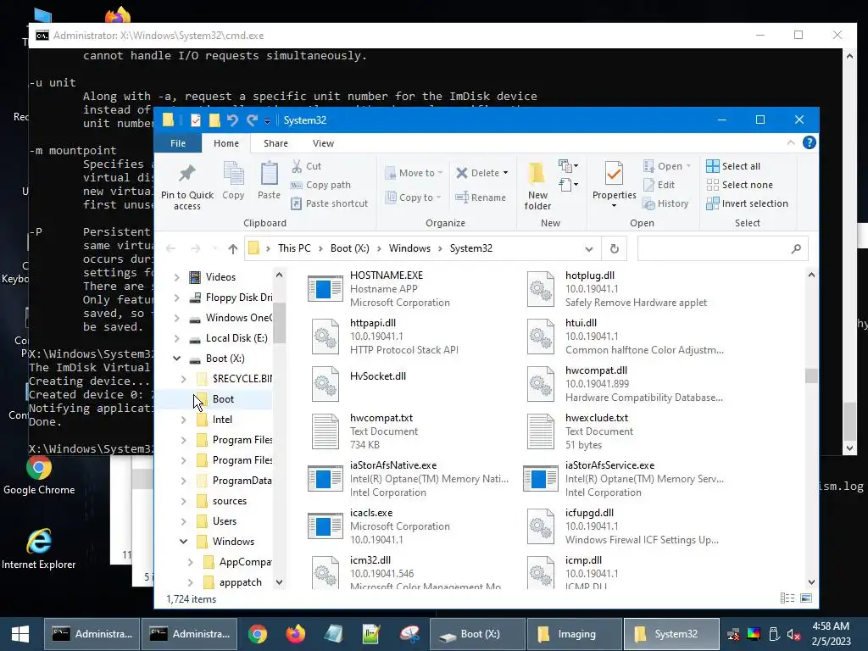Viewport: 868px width, 651px height.
Task: Collapse Boot (X:) tree node
Action: (x=176, y=359)
